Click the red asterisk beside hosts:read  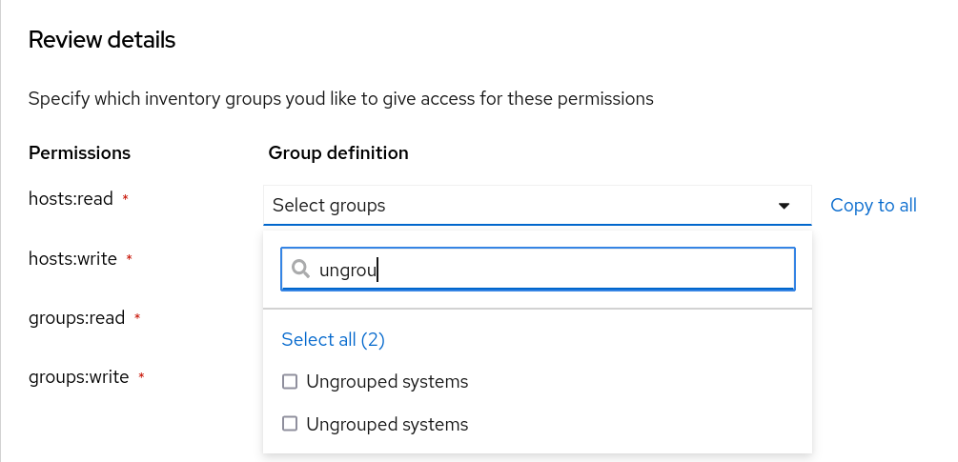(x=125, y=199)
